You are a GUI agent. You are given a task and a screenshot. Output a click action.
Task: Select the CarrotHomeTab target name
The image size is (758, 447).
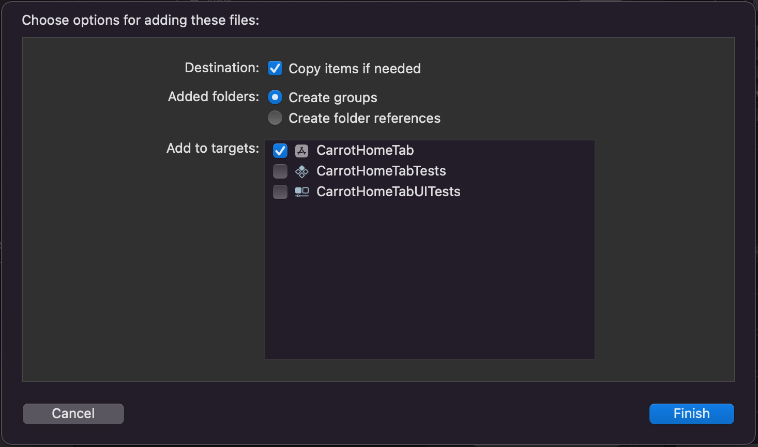365,150
